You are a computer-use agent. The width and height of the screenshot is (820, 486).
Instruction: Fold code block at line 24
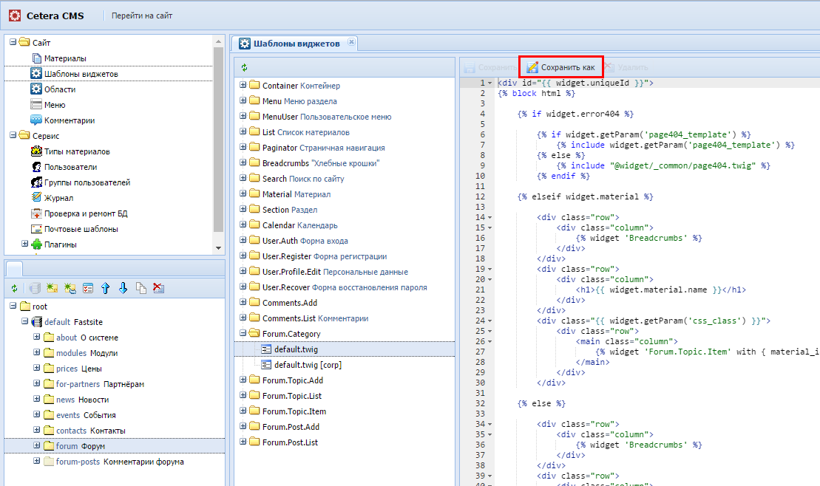[490, 321]
